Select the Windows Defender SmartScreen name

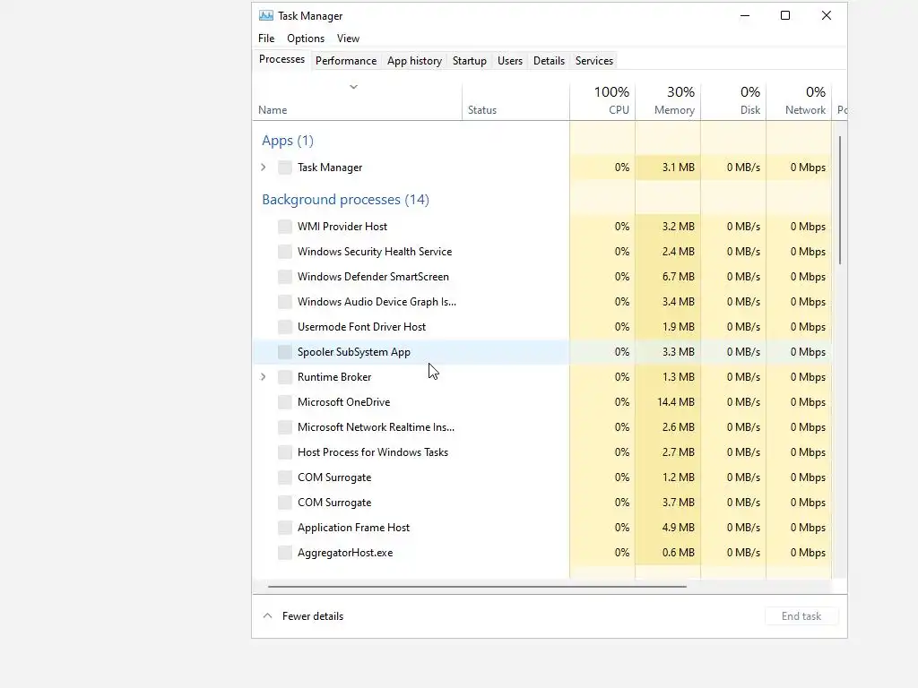point(373,277)
